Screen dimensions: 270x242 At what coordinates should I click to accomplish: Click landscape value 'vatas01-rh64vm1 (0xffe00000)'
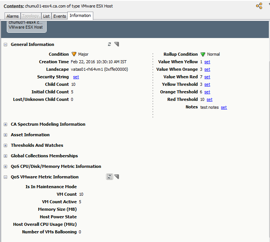tap(99, 69)
